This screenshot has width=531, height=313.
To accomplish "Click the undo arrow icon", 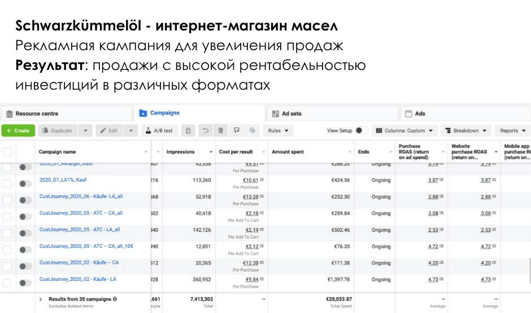I will (x=205, y=130).
